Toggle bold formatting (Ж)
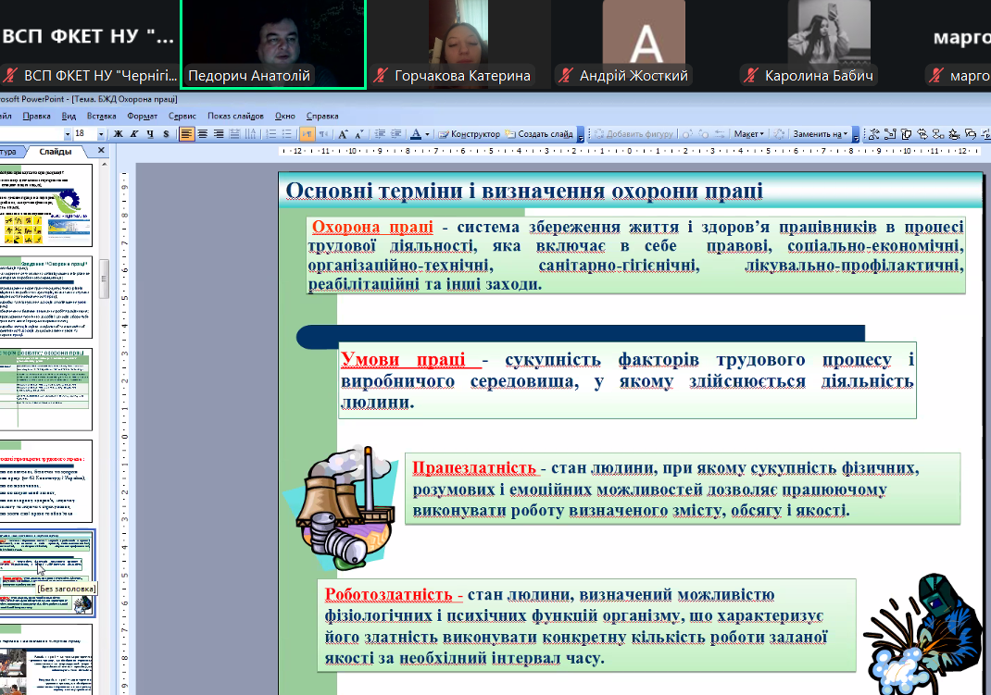 click(119, 134)
